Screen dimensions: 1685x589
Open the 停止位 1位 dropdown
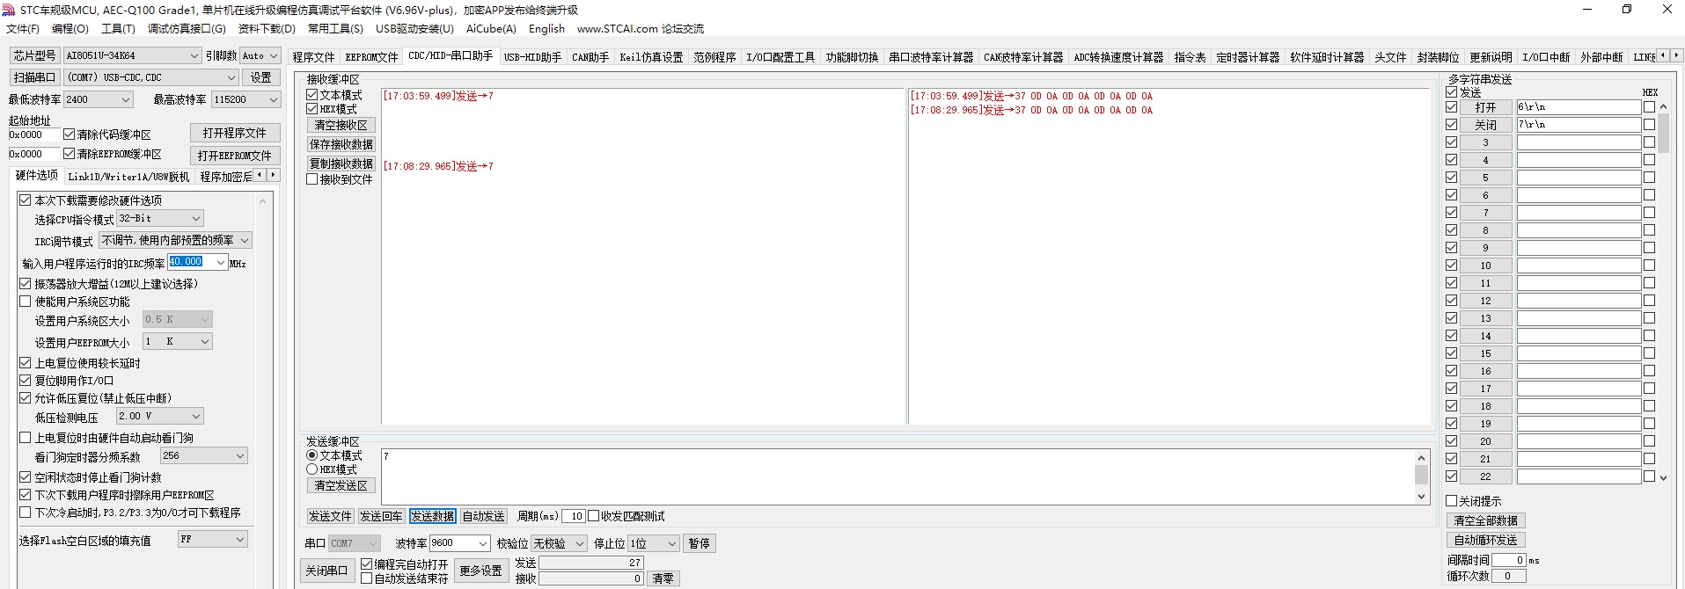[x=654, y=543]
